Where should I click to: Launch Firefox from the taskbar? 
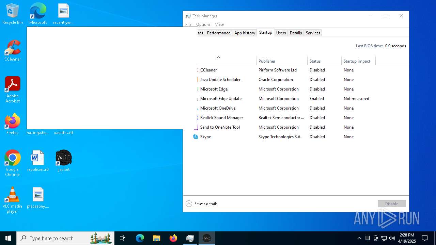click(x=173, y=238)
